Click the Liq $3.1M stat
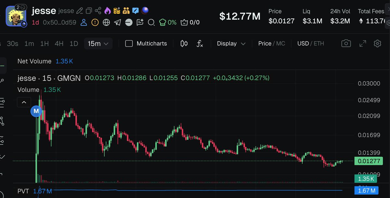 coord(312,16)
